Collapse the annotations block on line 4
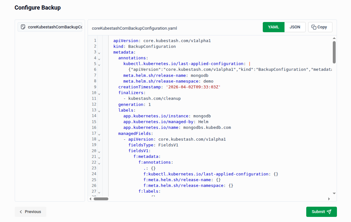The height and width of the screenshot is (222, 351). (x=99, y=58)
